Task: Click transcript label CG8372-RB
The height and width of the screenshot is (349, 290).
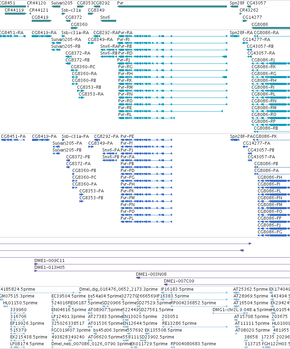Action: coord(78,60)
